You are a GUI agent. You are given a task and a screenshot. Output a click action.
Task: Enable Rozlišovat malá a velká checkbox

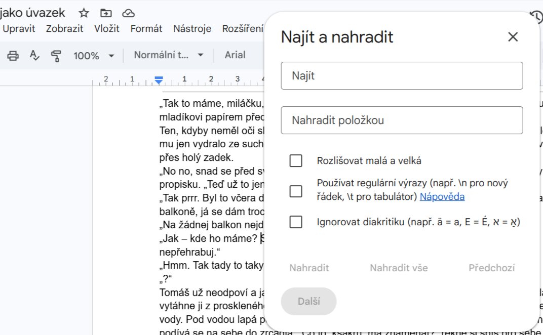coord(296,160)
